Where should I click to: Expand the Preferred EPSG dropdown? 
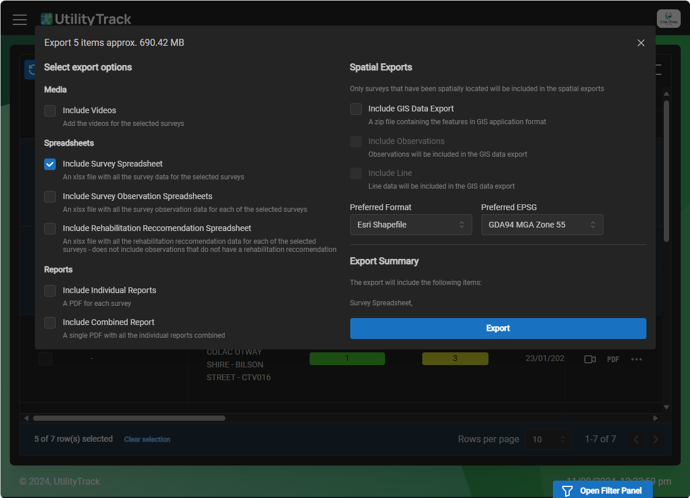click(x=542, y=225)
